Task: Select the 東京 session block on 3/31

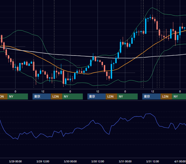Action: (151, 96)
